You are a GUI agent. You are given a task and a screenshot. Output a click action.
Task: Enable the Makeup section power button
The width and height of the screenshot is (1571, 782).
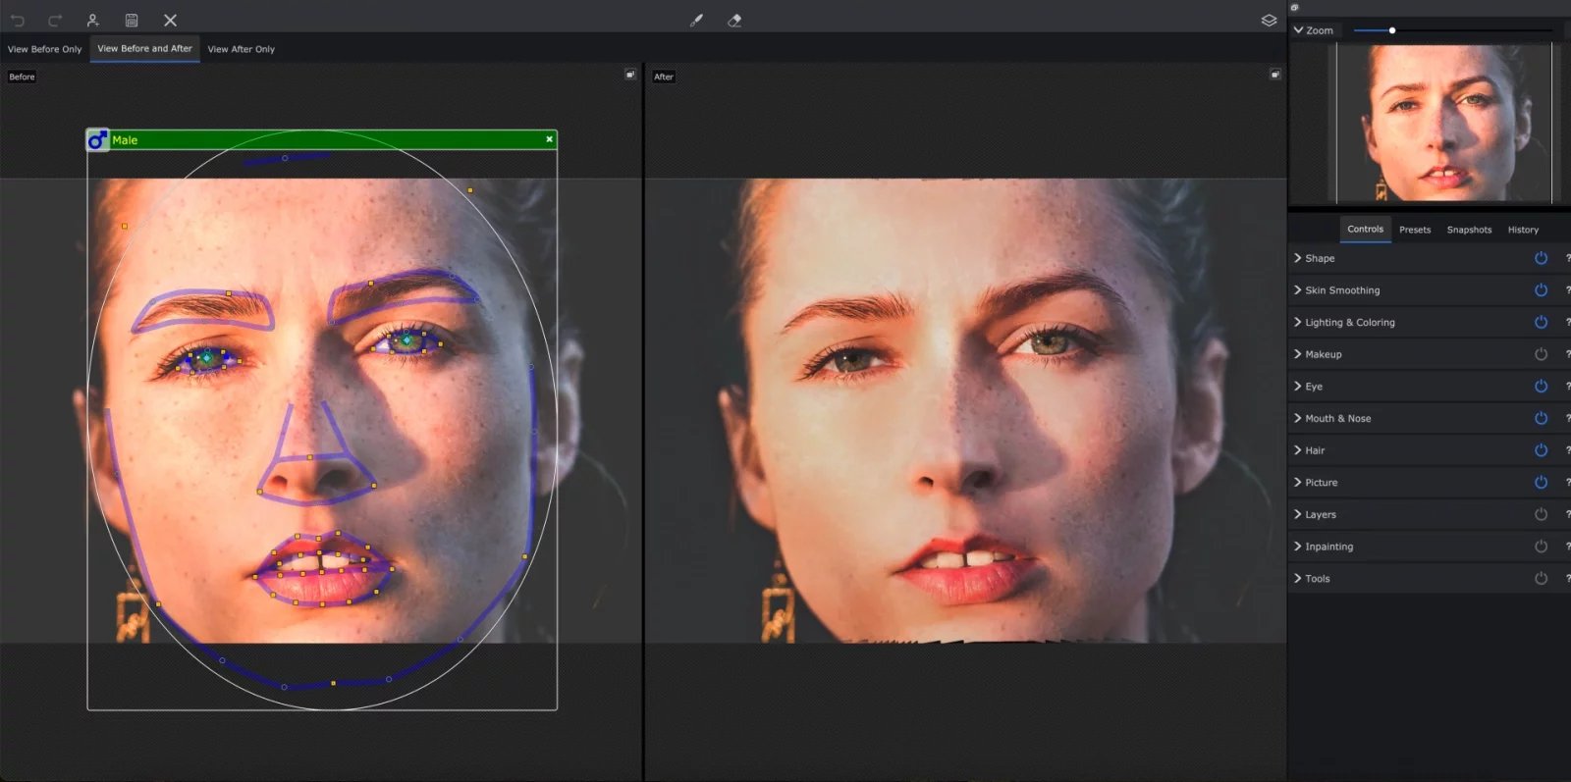tap(1541, 354)
